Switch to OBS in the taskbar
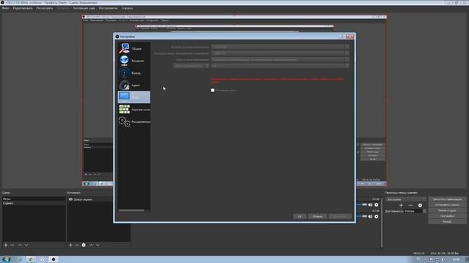 coord(53,259)
